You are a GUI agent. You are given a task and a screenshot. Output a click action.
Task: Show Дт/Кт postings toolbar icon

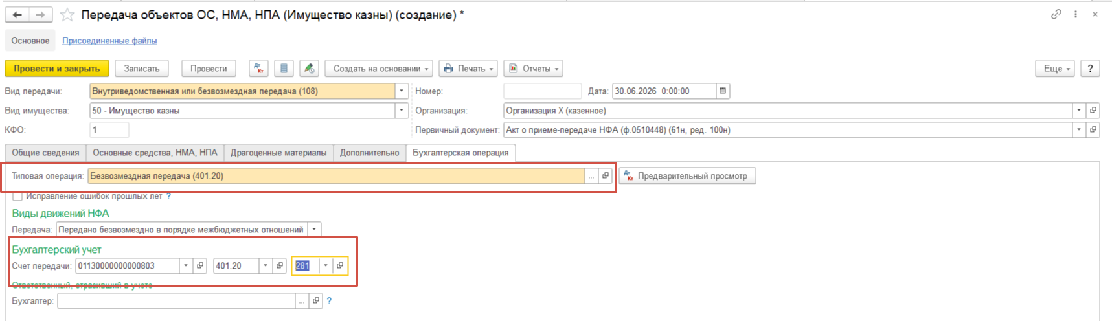click(x=258, y=69)
